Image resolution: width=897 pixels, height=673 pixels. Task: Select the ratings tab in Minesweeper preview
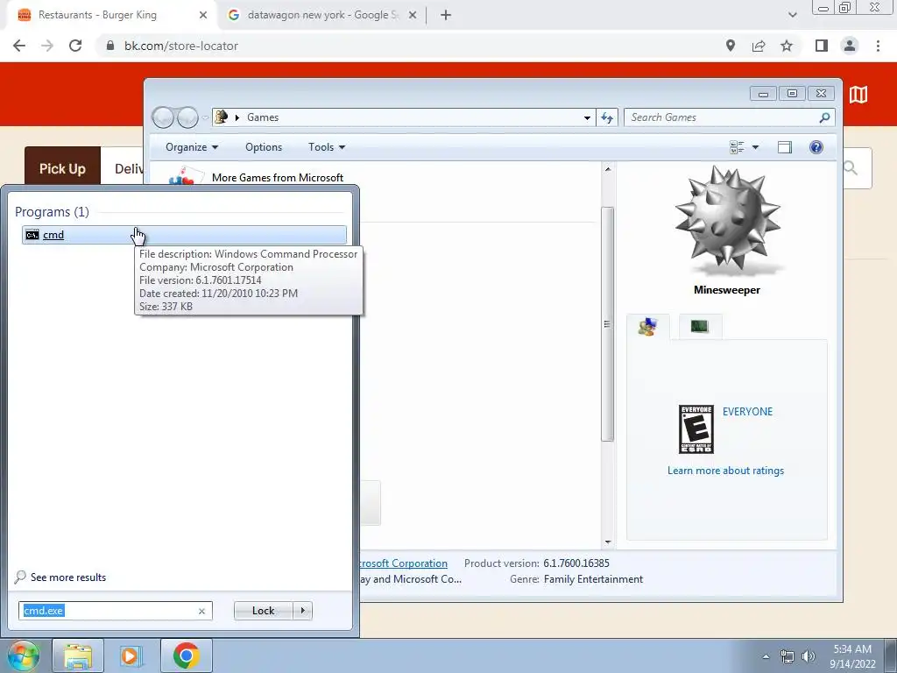(647, 327)
